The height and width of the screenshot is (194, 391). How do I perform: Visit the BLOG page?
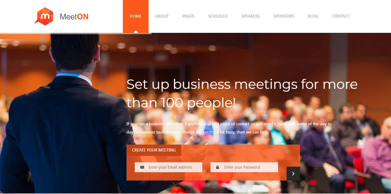(313, 16)
